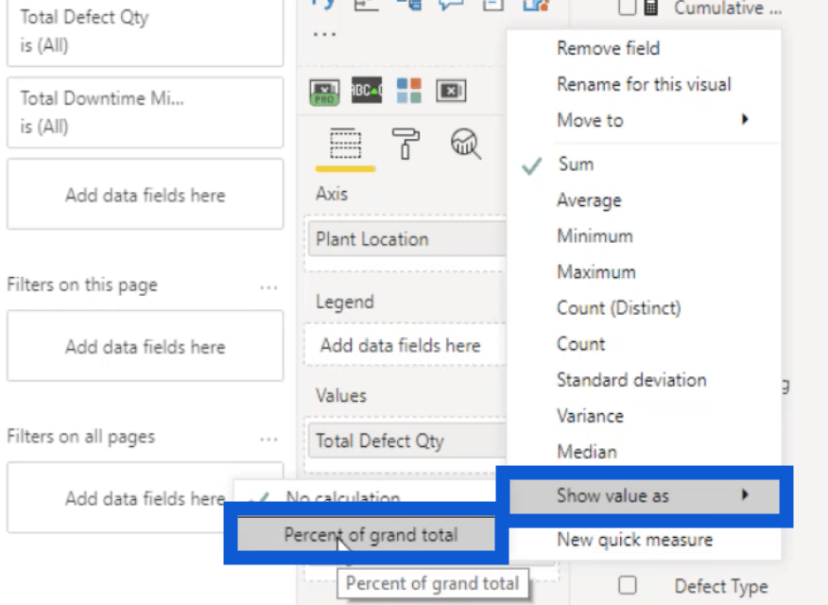Click the Total Defect Qty field in Values

[406, 441]
